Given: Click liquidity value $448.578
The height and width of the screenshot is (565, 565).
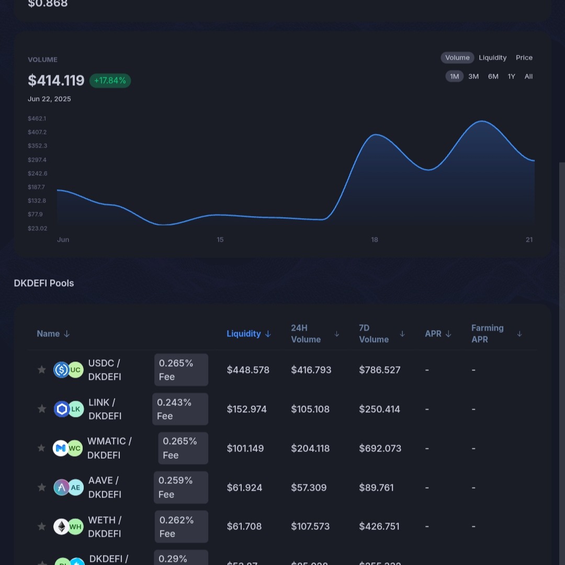Looking at the screenshot, I should (248, 370).
